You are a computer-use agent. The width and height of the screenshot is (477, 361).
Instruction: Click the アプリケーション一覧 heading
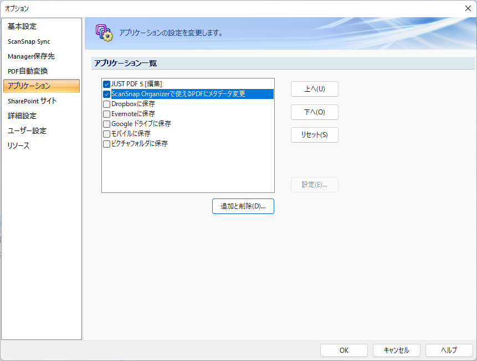125,63
